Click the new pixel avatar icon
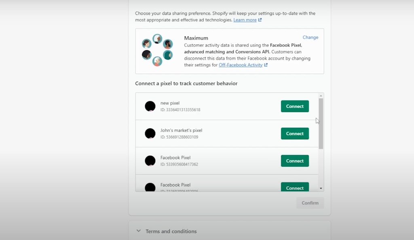The image size is (414, 240). [150, 106]
